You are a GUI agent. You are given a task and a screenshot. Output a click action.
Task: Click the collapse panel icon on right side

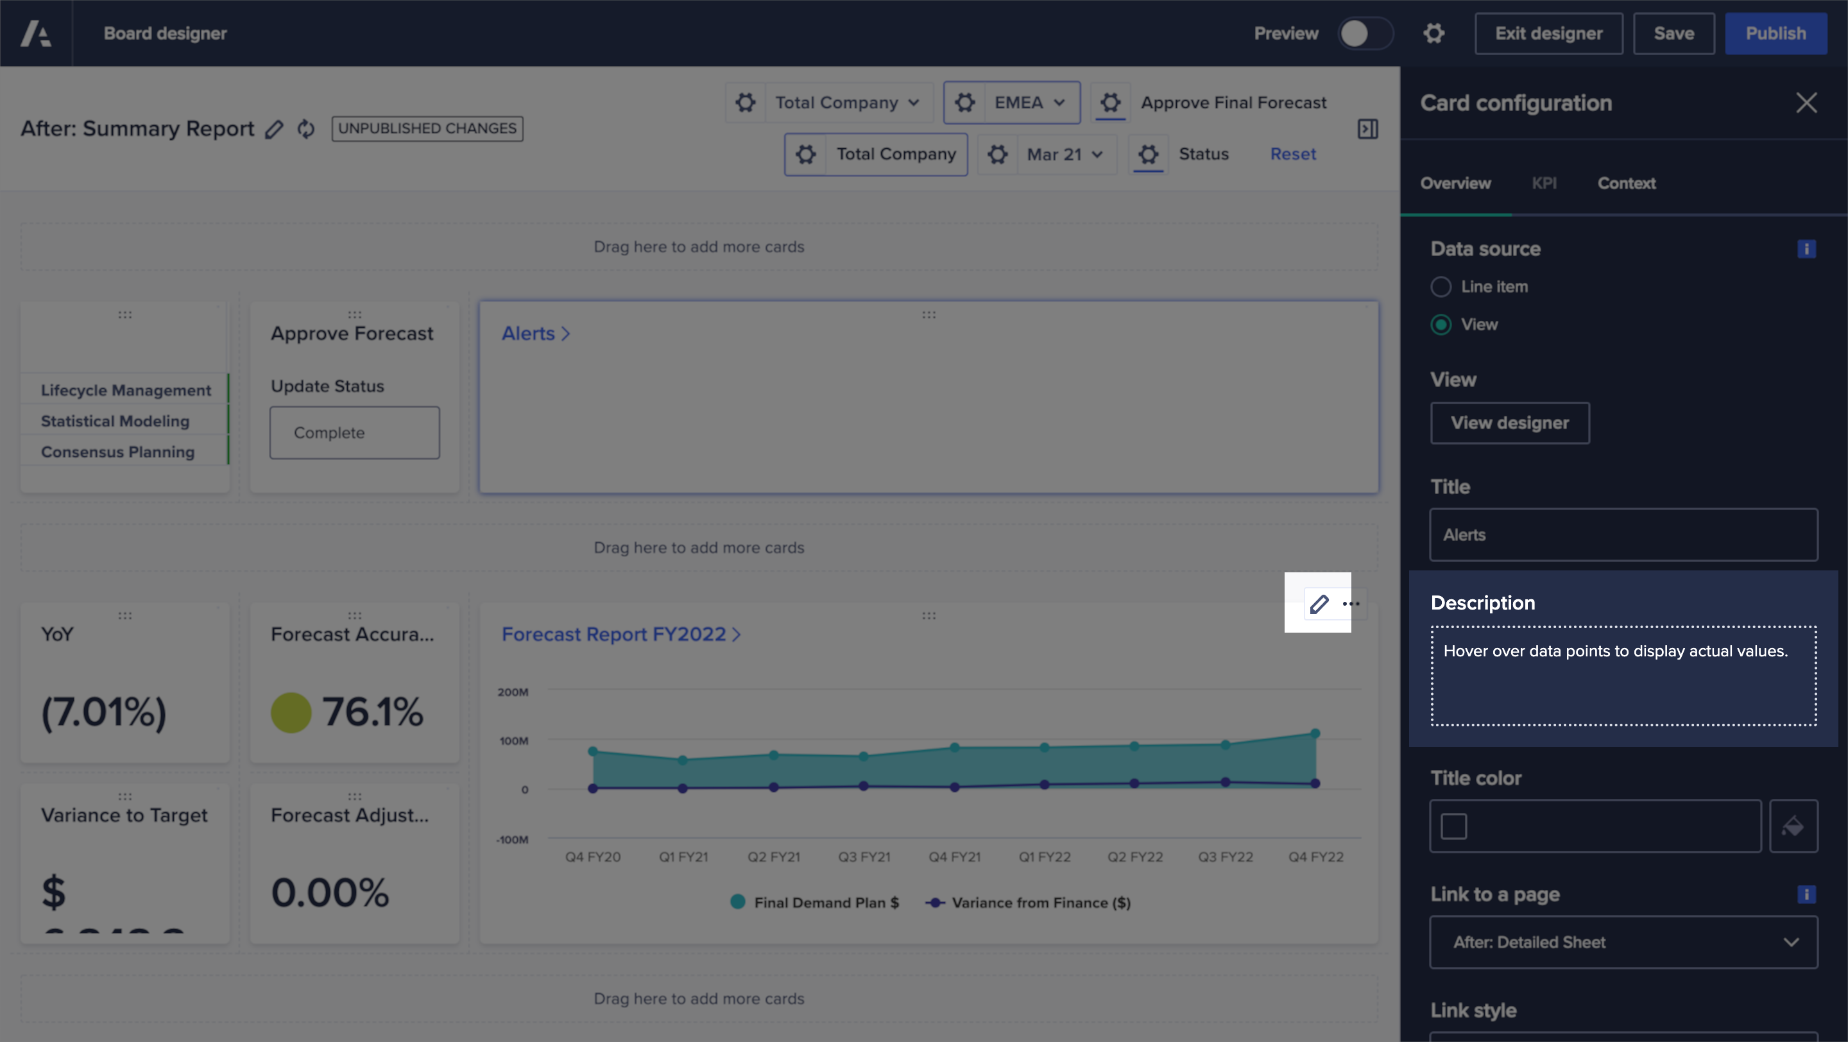[x=1368, y=128]
